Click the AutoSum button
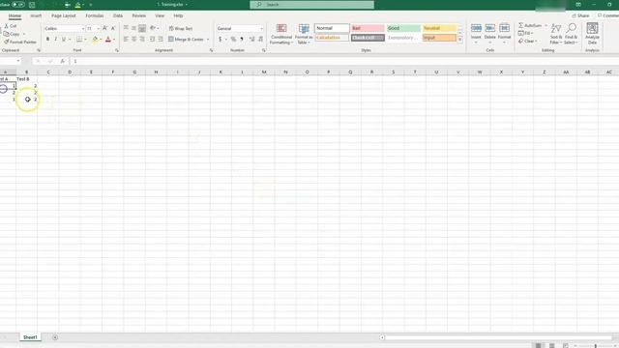619x348 pixels. point(530,25)
